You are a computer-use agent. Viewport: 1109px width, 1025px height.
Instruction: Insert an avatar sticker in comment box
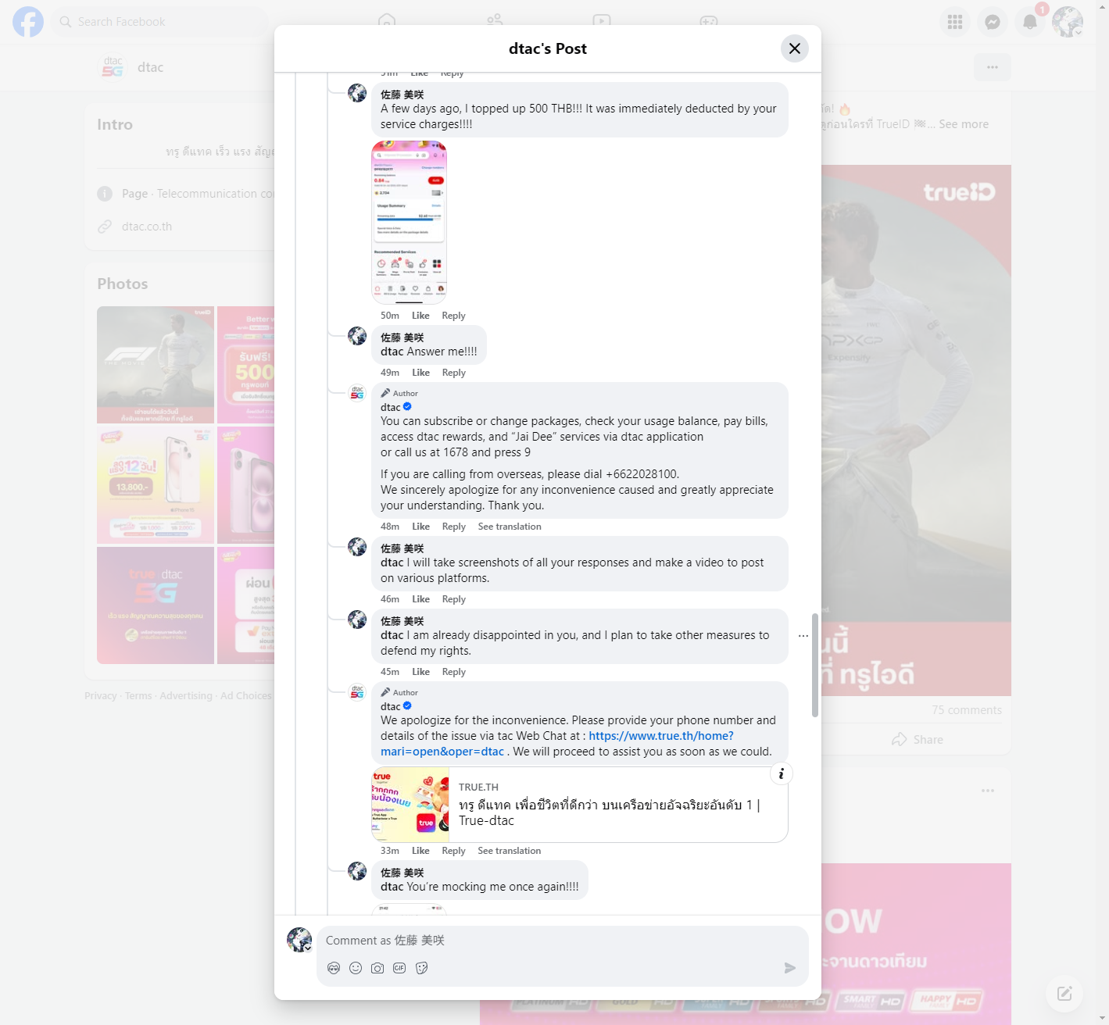(334, 968)
